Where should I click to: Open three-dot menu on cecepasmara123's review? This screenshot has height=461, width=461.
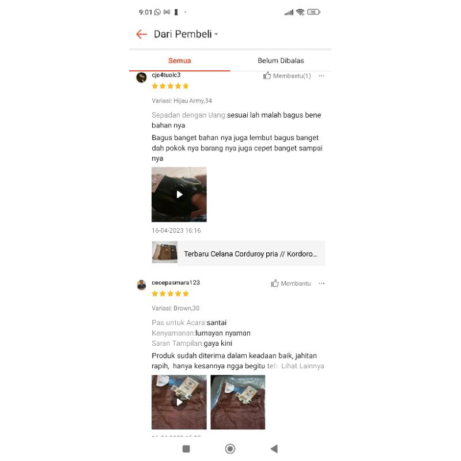[x=322, y=284]
